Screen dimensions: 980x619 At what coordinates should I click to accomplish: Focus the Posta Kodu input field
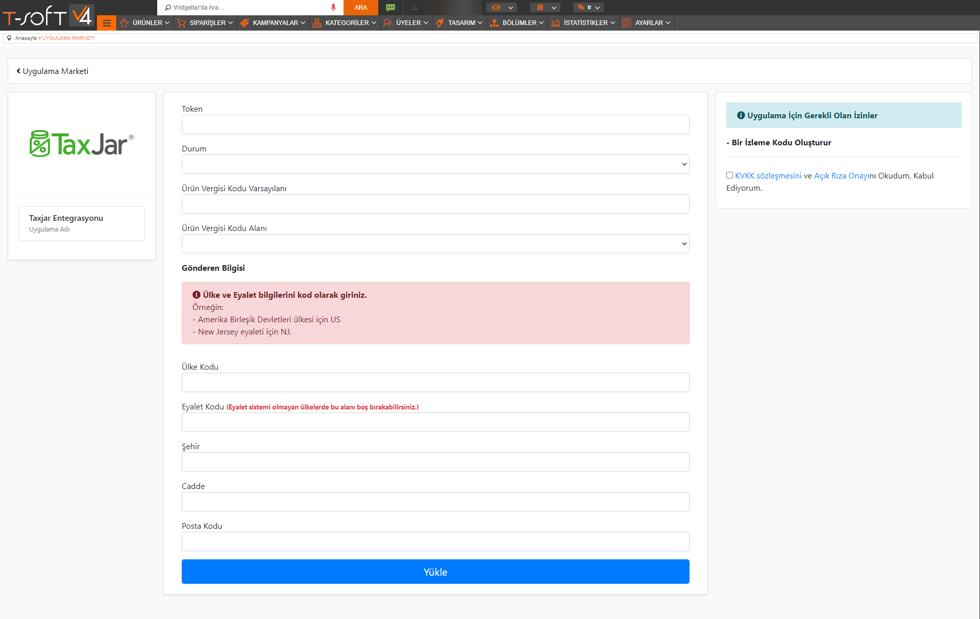pyautogui.click(x=435, y=541)
